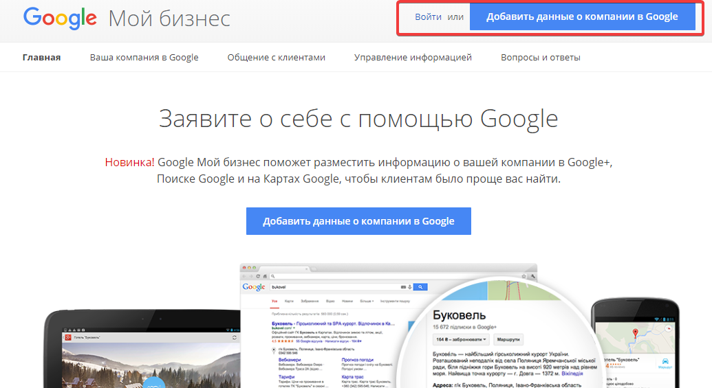Click the tablet device image
This screenshot has height=388, width=712.
pyautogui.click(x=142, y=349)
